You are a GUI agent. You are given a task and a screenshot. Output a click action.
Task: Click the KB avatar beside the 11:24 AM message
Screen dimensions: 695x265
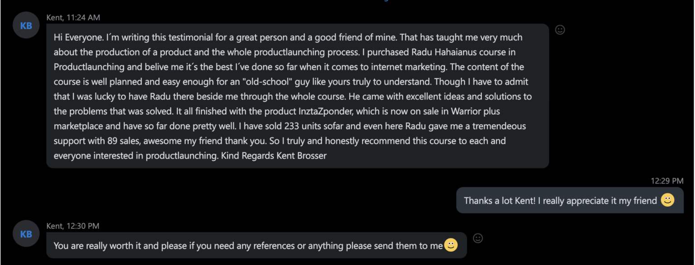(x=26, y=26)
